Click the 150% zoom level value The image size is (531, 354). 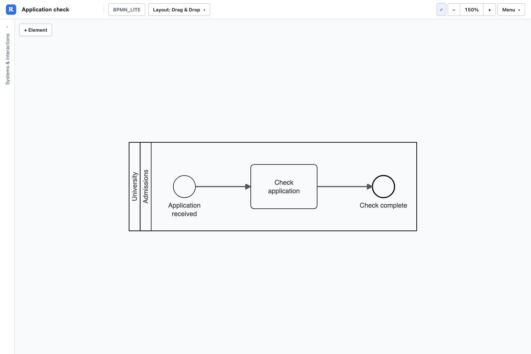click(472, 10)
